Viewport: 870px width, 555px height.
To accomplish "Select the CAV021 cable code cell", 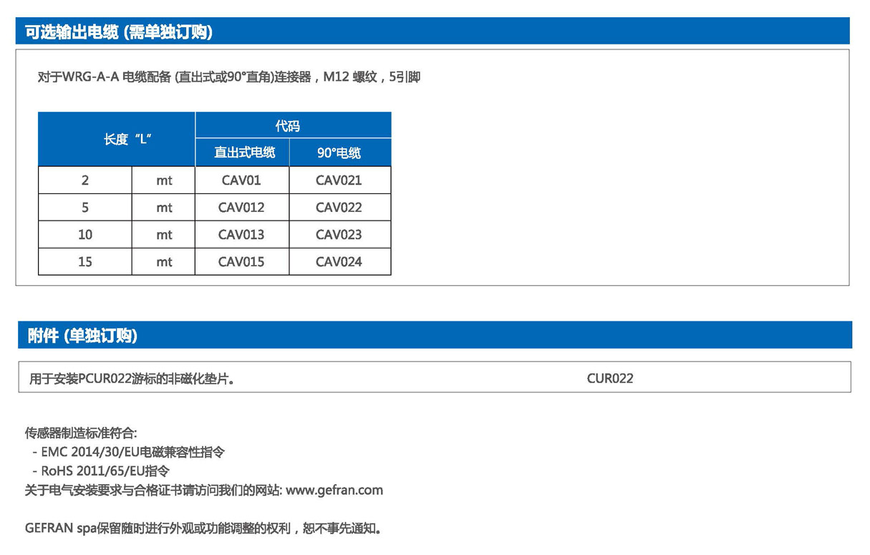I will pyautogui.click(x=339, y=180).
